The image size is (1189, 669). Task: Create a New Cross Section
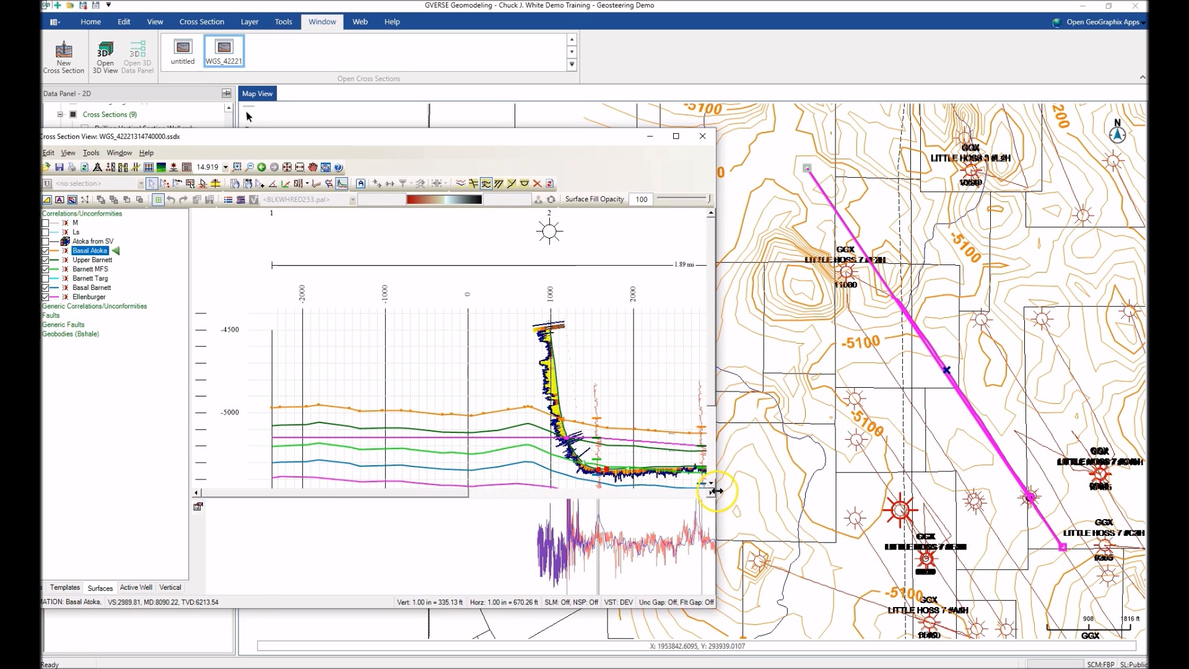pos(63,56)
